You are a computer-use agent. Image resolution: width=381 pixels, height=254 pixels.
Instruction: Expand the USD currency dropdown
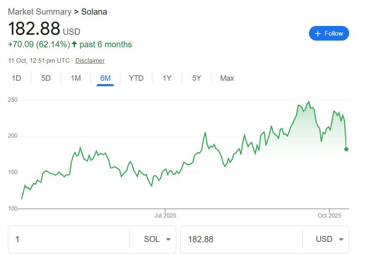(x=330, y=239)
